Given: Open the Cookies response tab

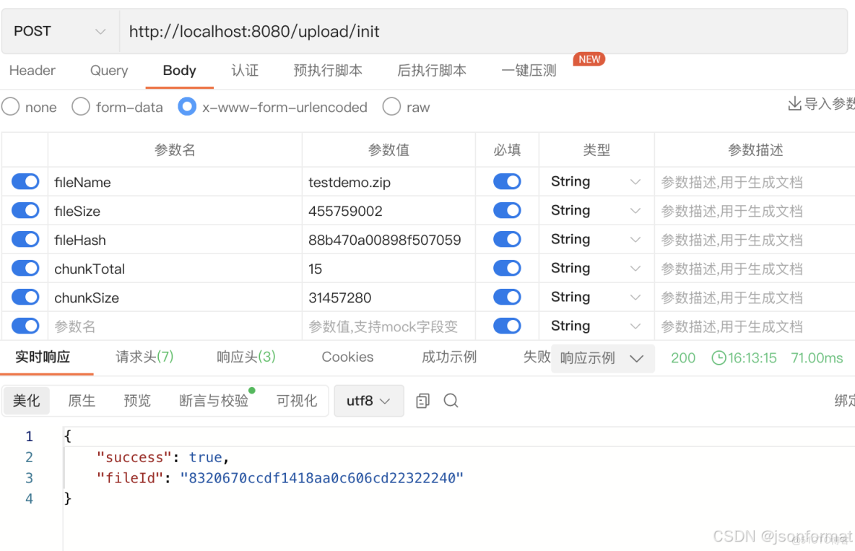Looking at the screenshot, I should click(x=347, y=357).
